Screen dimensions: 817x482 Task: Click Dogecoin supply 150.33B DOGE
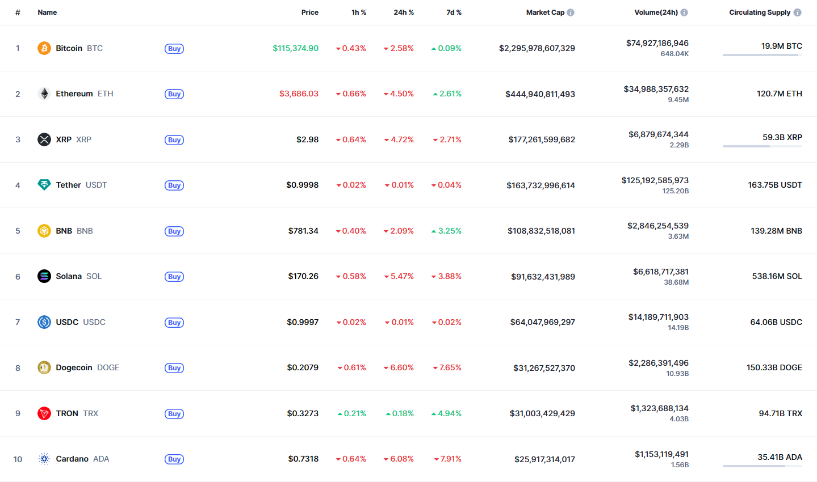point(774,367)
